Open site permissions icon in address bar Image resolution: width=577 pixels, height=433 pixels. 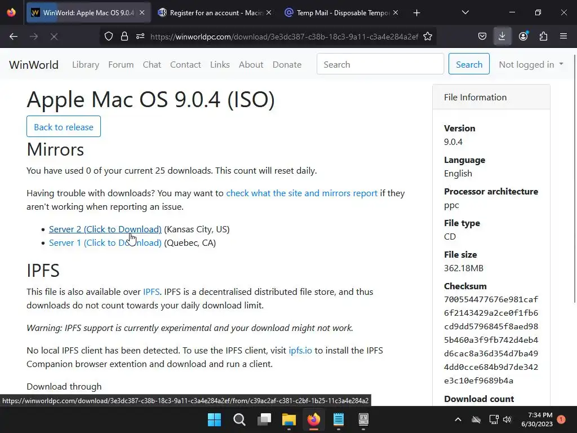[x=140, y=37]
